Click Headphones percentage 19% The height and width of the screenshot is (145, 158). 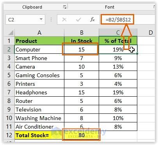pyautogui.click(x=118, y=92)
